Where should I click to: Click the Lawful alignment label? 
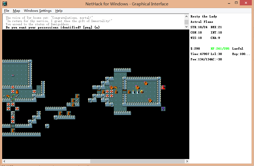pos(238,49)
